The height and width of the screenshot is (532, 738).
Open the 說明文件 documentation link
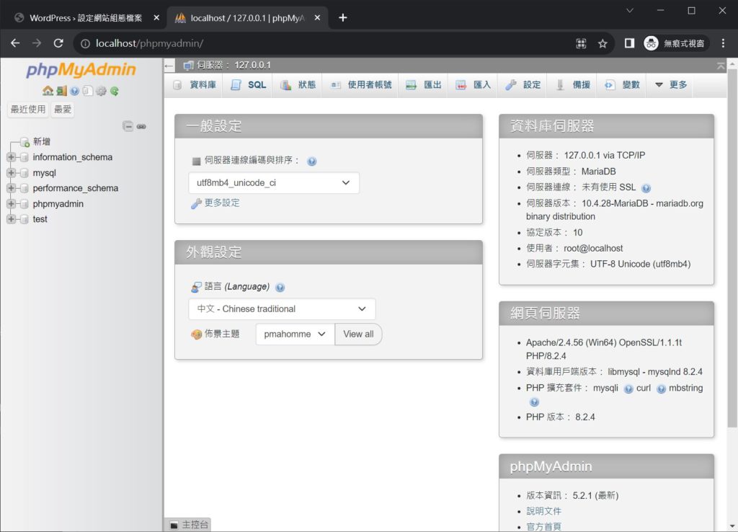click(x=543, y=511)
